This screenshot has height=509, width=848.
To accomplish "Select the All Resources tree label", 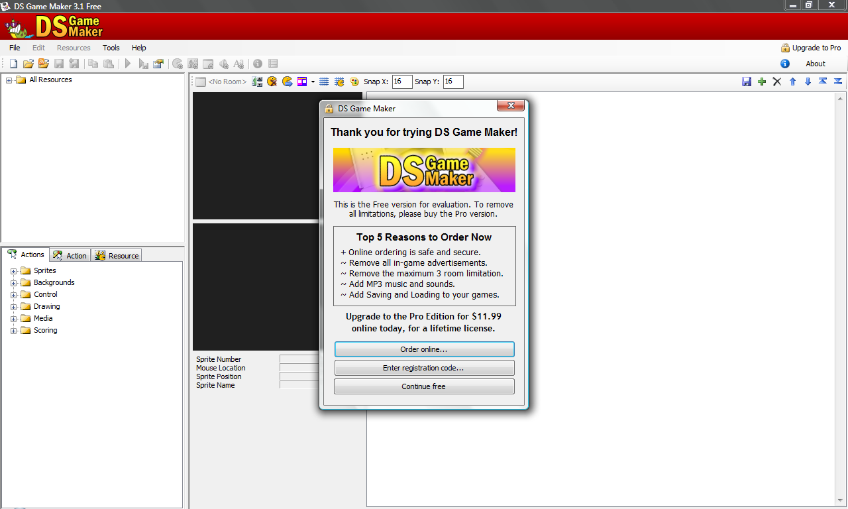I will (x=50, y=80).
